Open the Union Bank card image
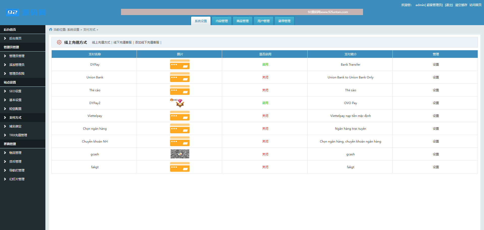 pos(180,77)
